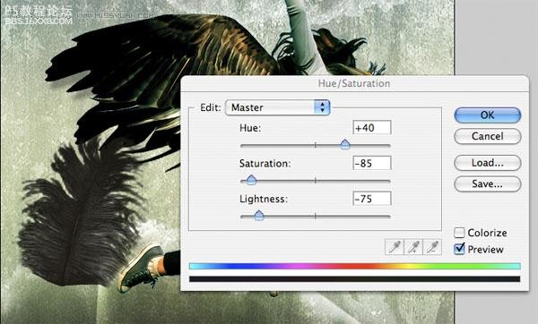Screen dimensions: 538x324
Task: Select the subtract-from-sample eyedropper tool
Action: click(432, 247)
